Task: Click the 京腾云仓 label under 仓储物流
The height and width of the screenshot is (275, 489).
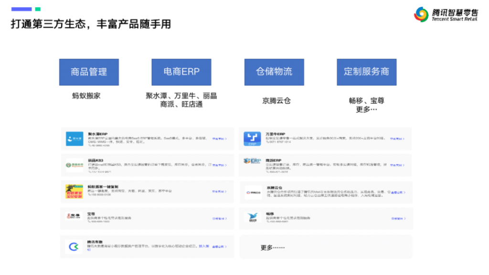Action: 276,101
